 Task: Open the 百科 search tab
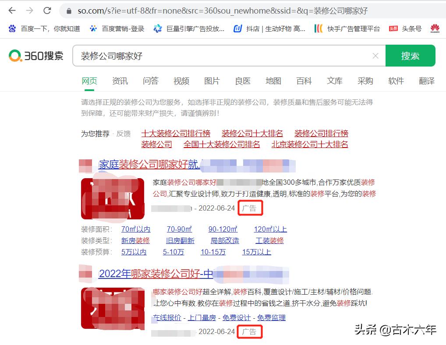(x=304, y=81)
